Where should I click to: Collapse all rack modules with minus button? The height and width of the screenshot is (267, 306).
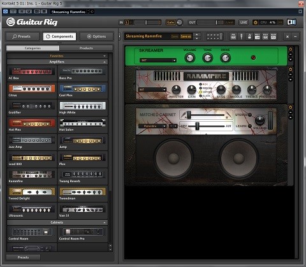(x=295, y=36)
